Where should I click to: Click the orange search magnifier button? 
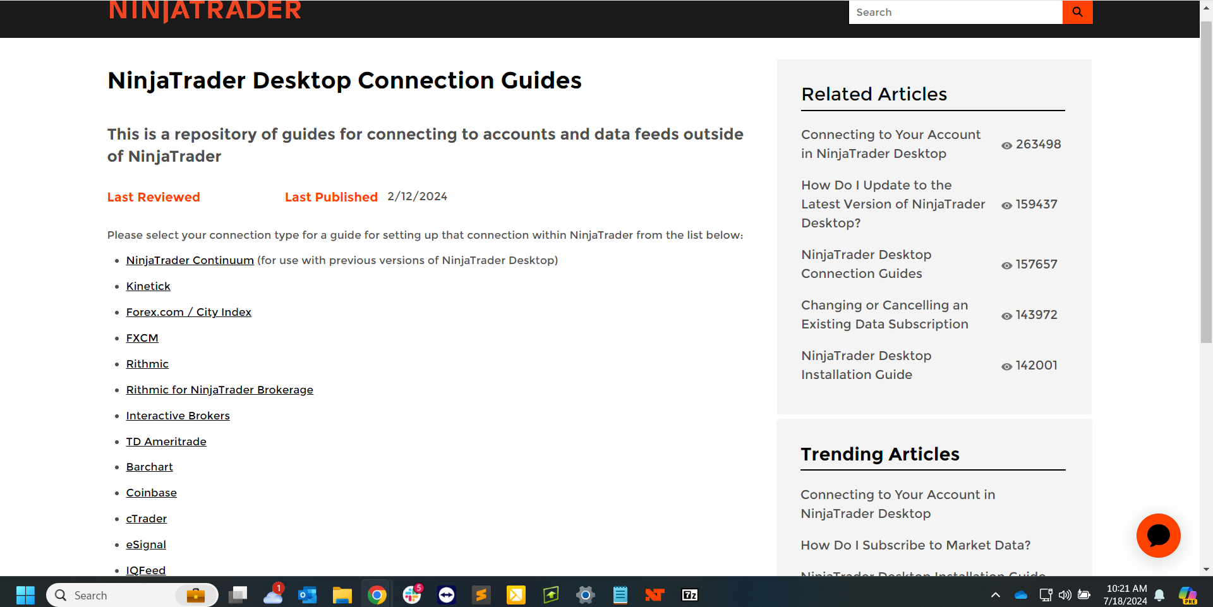click(1077, 12)
